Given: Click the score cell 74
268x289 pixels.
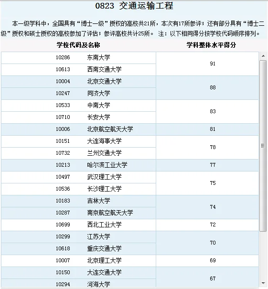Looking at the screenshot, I should click(x=207, y=207).
